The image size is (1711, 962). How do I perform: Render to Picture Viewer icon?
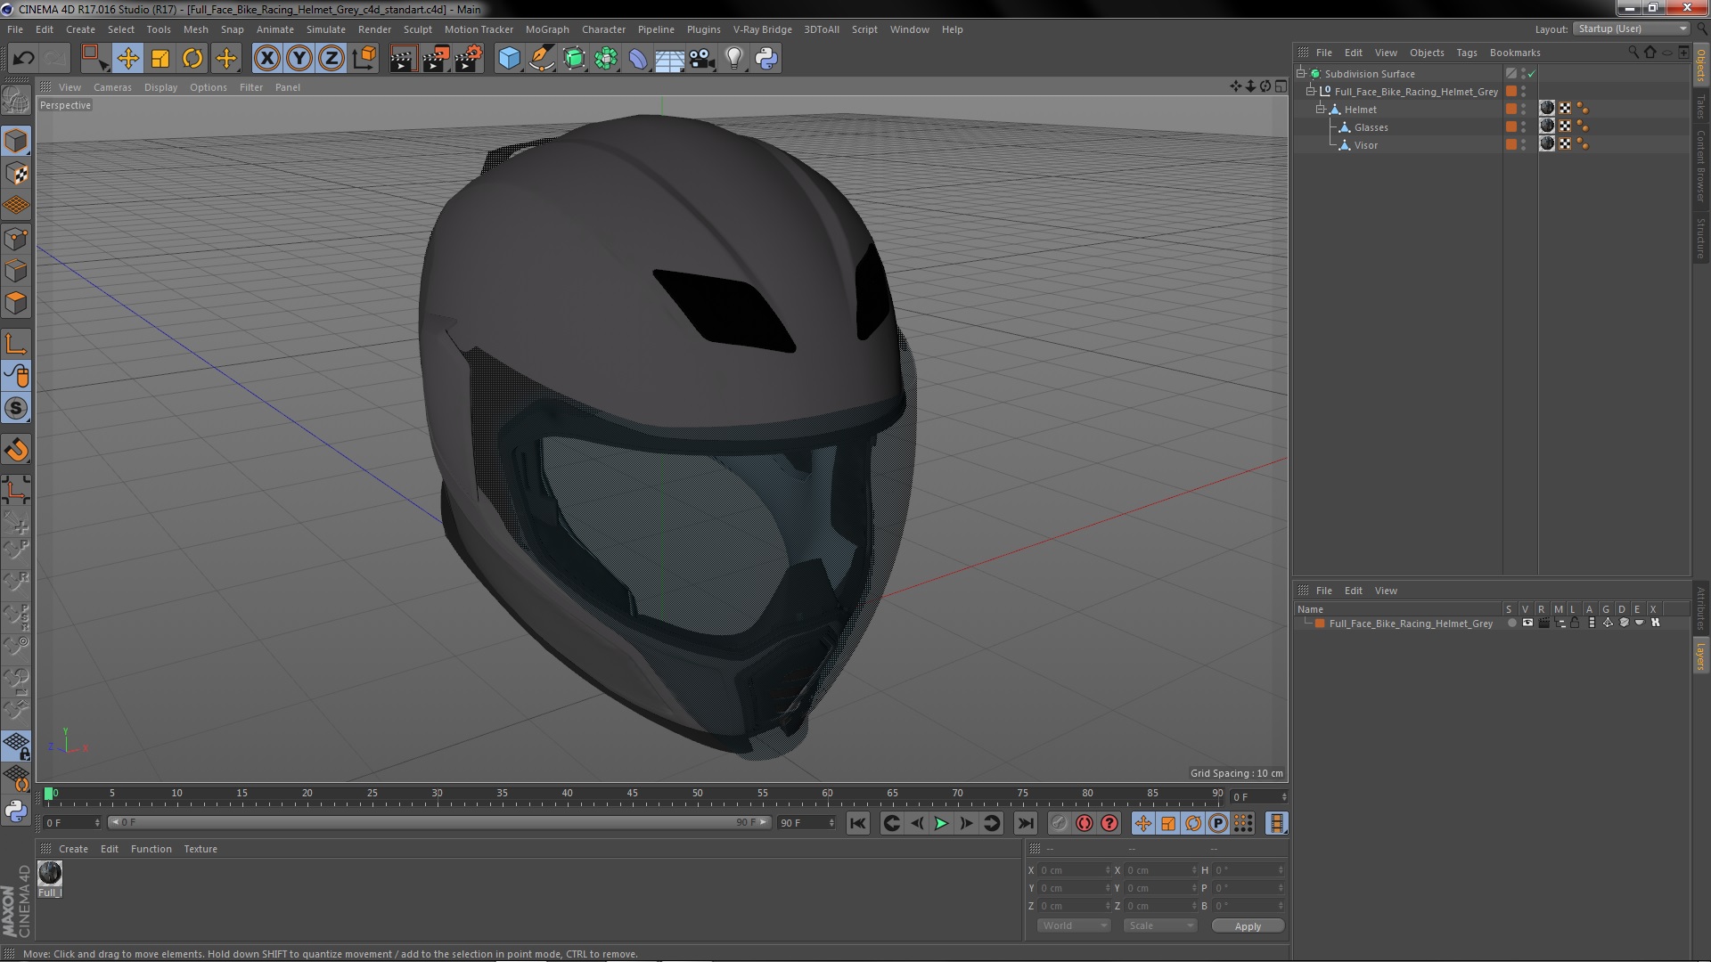coord(436,59)
